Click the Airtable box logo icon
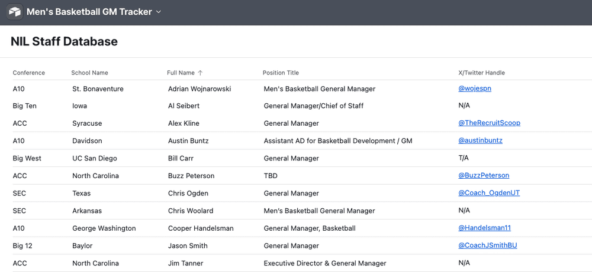The width and height of the screenshot is (592, 272). [15, 12]
